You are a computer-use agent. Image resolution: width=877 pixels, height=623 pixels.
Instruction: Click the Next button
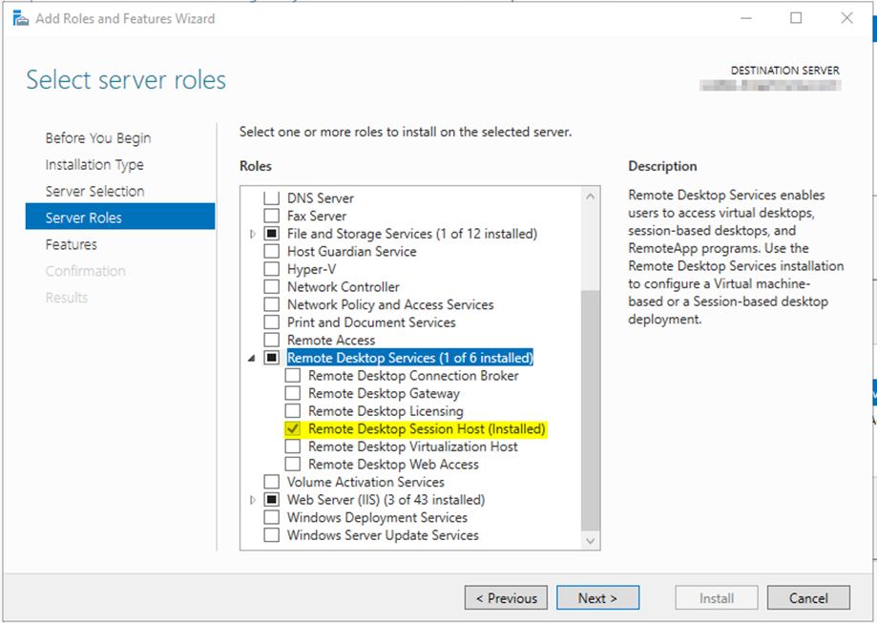(x=597, y=597)
